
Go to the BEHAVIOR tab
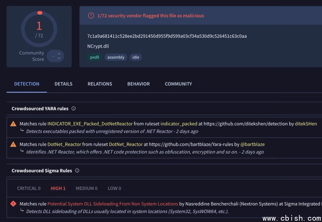138,84
